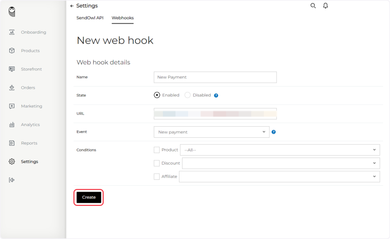This screenshot has height=239, width=390.
Task: Select the Disabled state radio button
Action: [187, 95]
